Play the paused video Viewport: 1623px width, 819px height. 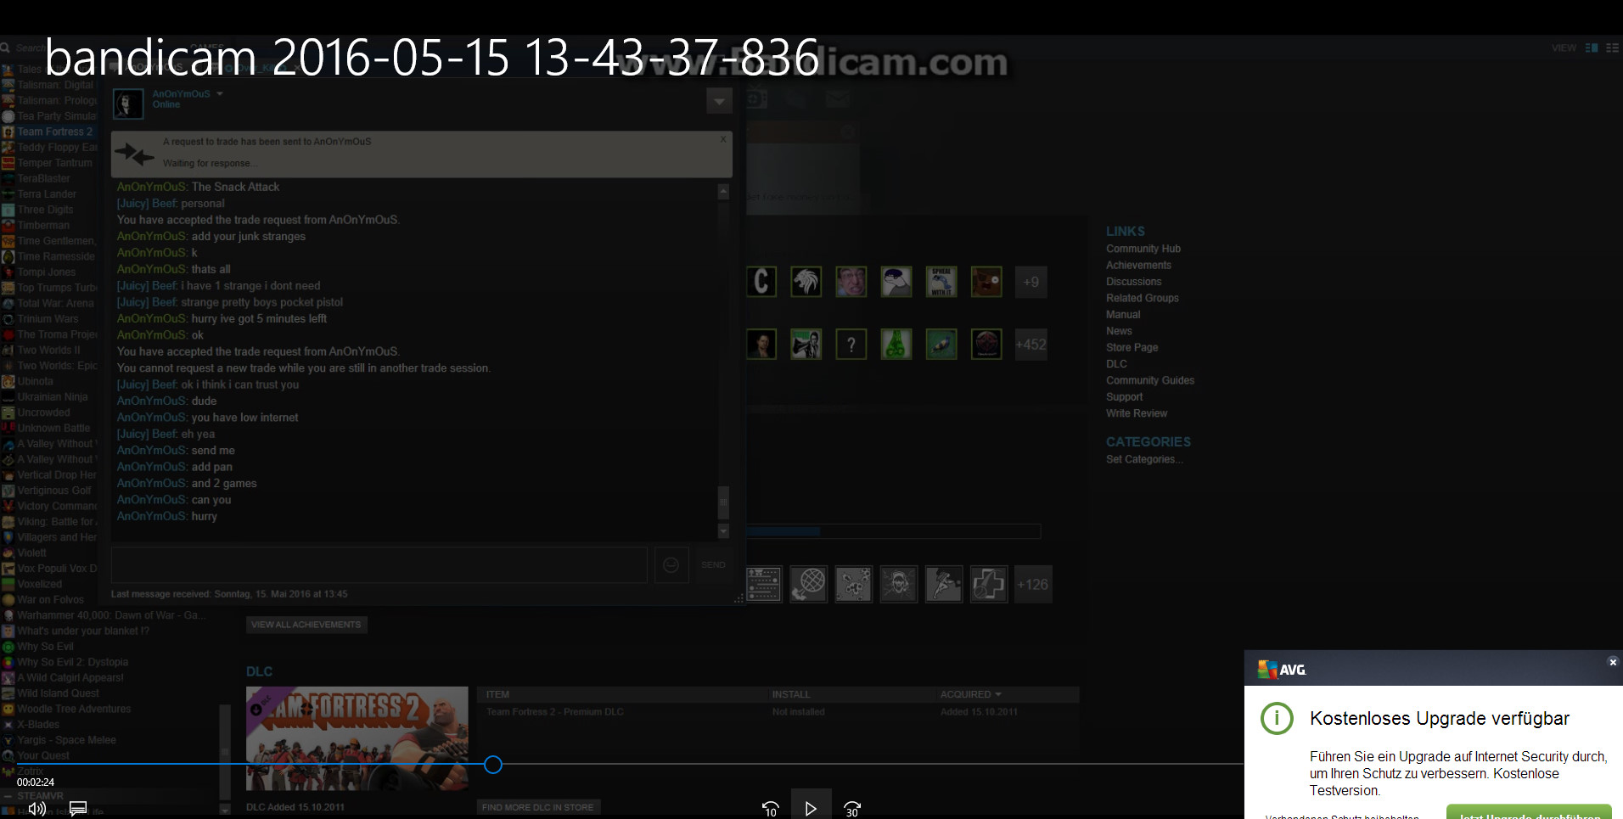pyautogui.click(x=810, y=807)
